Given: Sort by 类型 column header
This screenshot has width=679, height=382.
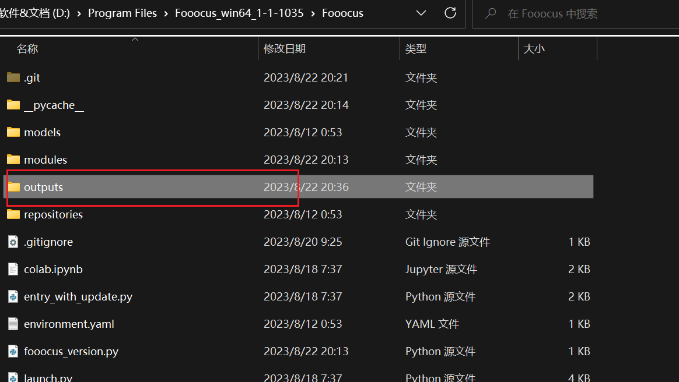Looking at the screenshot, I should 416,49.
